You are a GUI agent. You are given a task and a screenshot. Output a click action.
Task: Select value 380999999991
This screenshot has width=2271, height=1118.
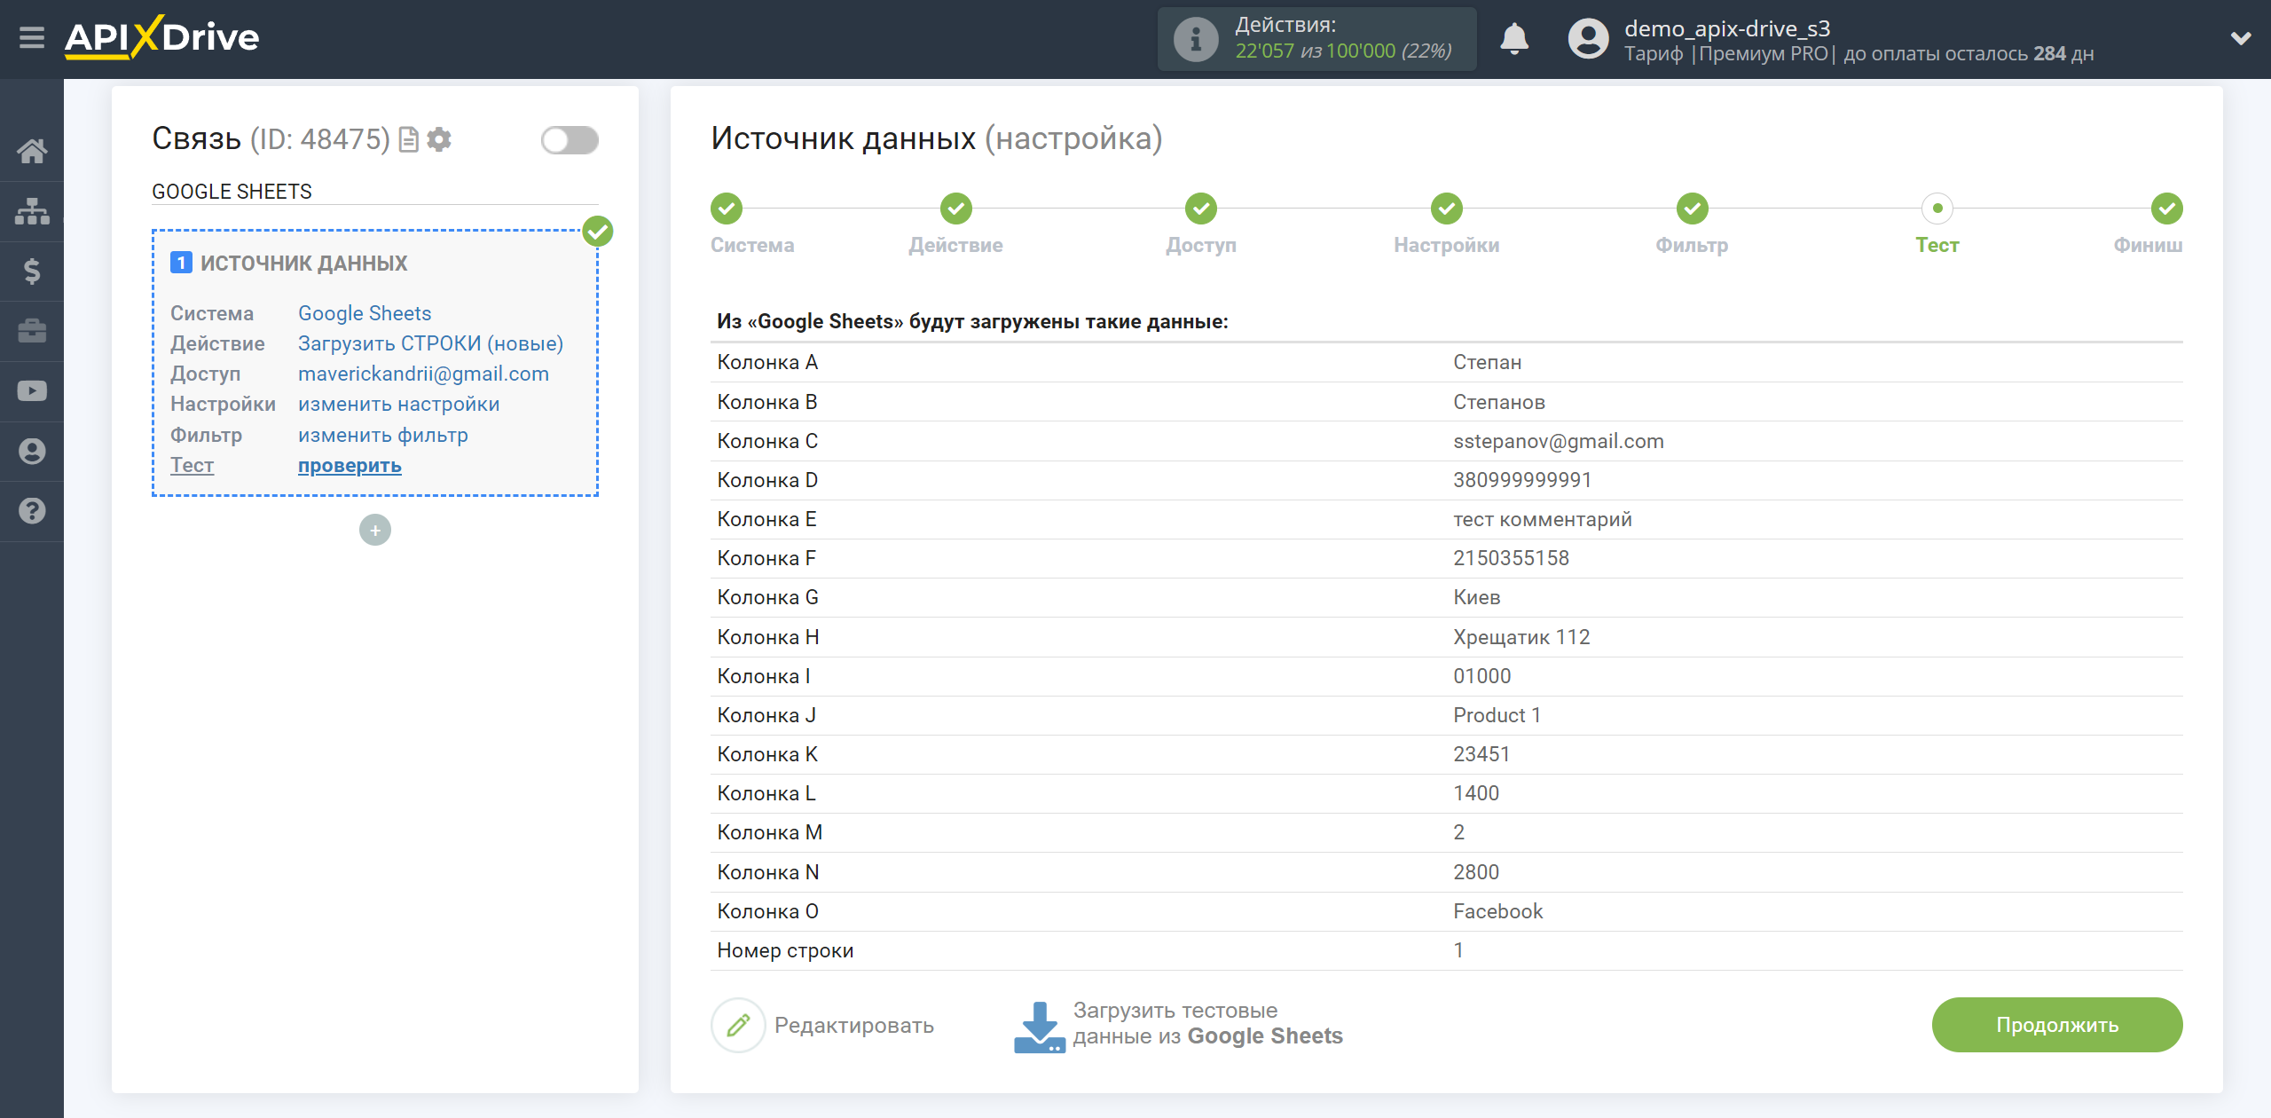[1522, 480]
